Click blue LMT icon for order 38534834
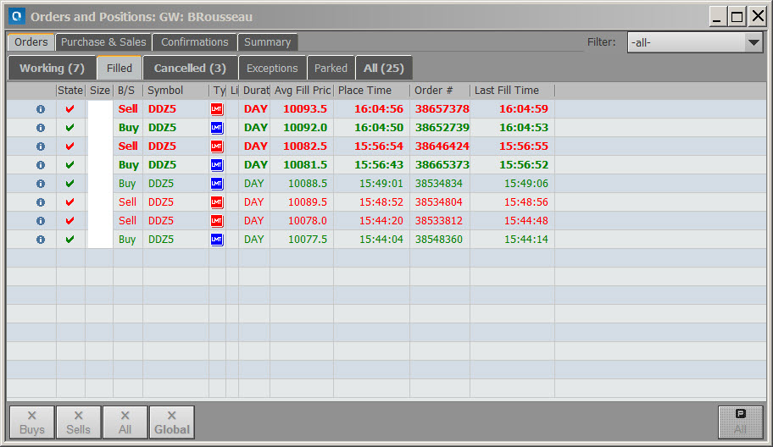Screen dimensions: 773x447 [217, 184]
